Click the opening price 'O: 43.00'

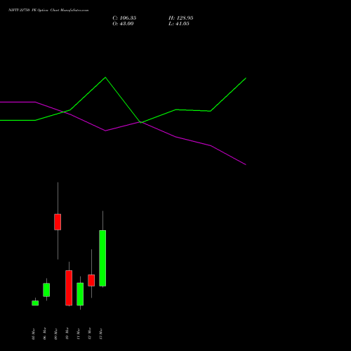pos(123,24)
